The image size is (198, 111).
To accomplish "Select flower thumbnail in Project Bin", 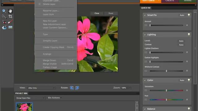I will [x=24, y=107].
